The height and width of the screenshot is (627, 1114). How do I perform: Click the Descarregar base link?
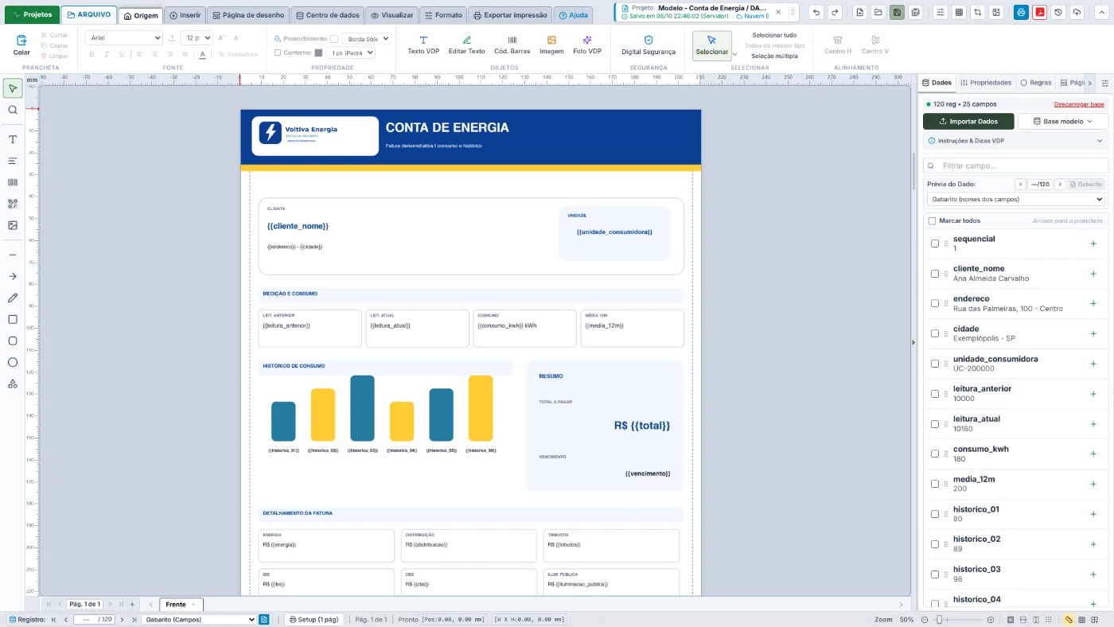click(1079, 104)
